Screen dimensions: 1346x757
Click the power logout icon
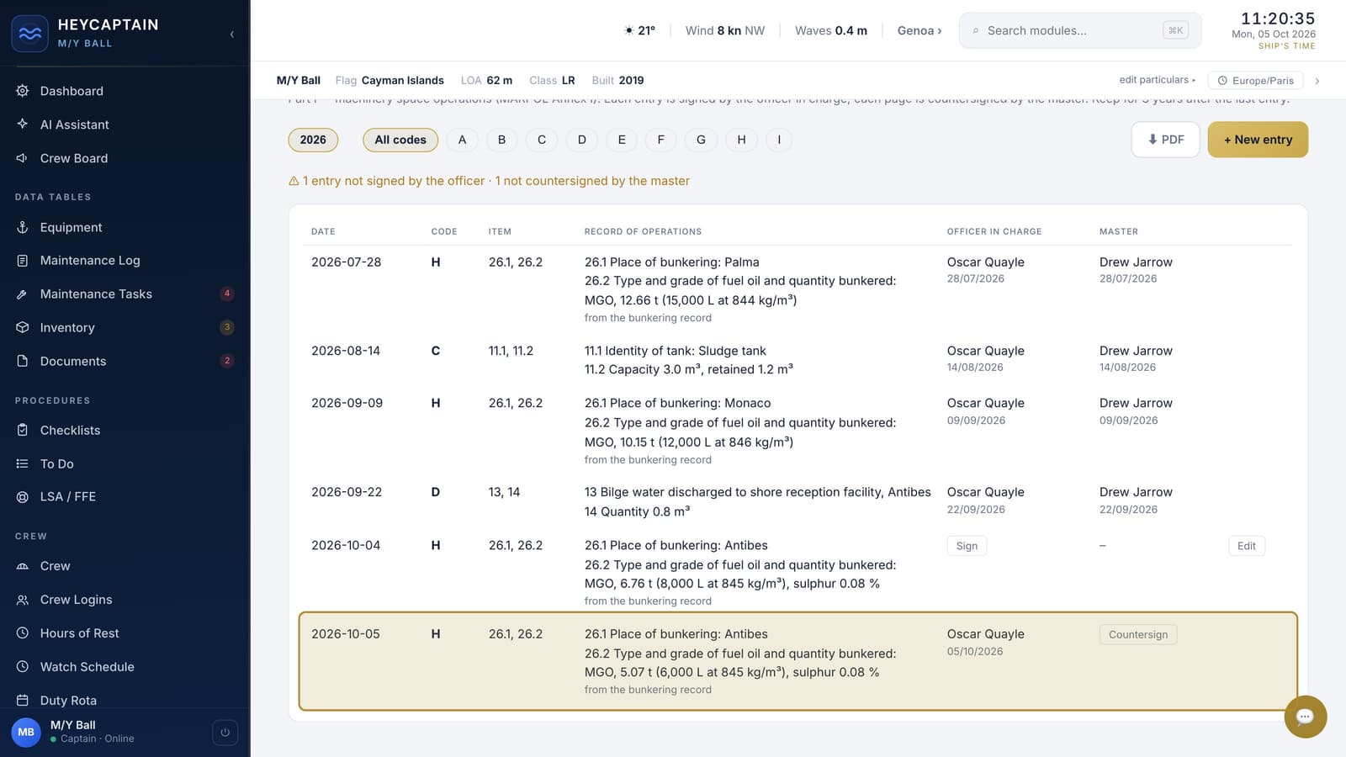(x=225, y=733)
